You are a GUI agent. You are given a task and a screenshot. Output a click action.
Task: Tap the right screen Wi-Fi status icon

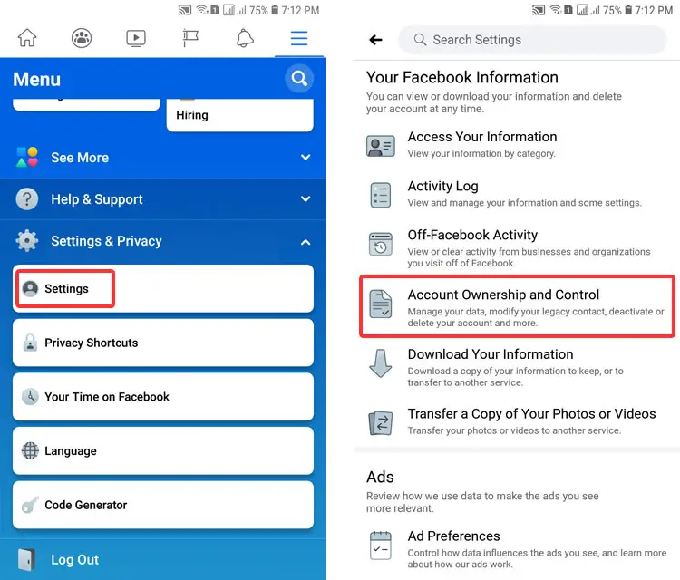pyautogui.click(x=555, y=10)
